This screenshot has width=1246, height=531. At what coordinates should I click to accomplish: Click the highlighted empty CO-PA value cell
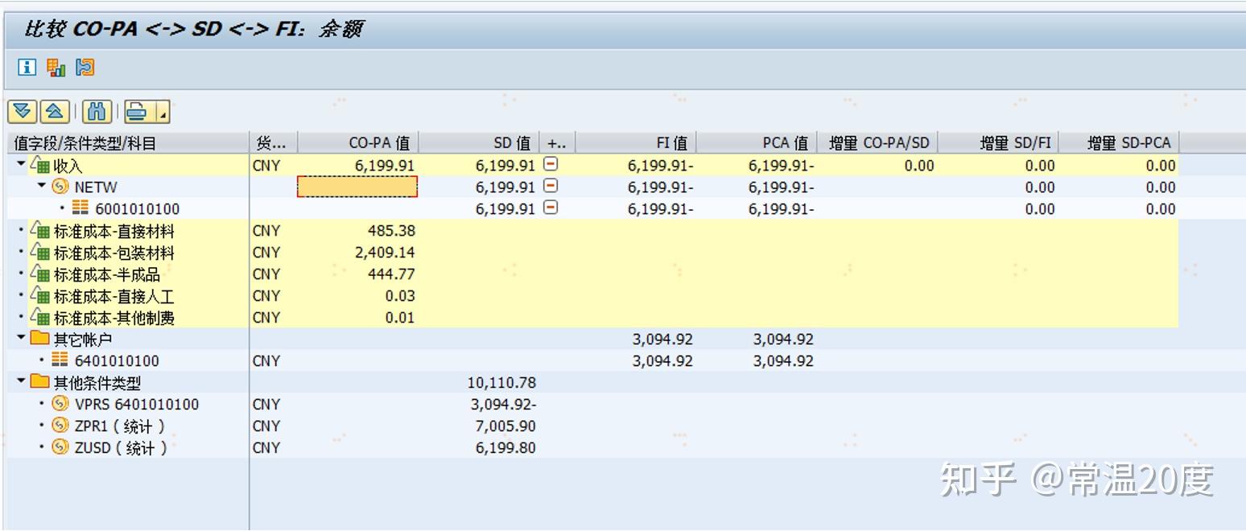(357, 187)
